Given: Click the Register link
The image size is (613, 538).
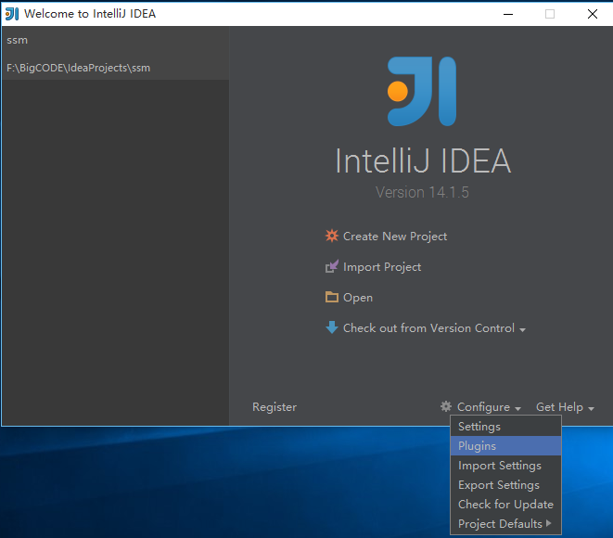Looking at the screenshot, I should point(275,407).
